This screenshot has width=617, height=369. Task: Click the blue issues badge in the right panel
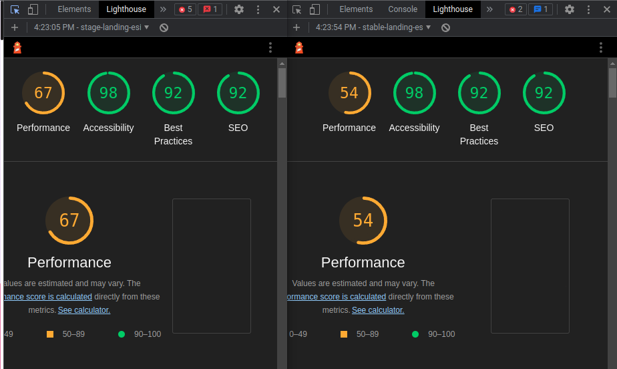click(540, 9)
